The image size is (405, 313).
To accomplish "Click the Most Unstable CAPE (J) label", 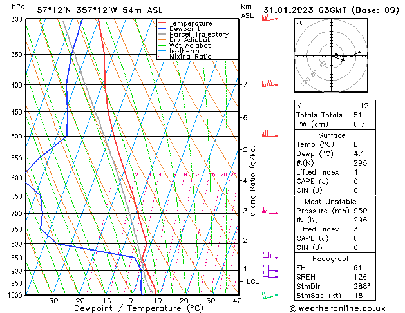I will pyautogui.click(x=312, y=238).
